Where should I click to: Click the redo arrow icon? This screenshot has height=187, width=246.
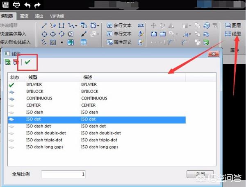tap(37, 5)
